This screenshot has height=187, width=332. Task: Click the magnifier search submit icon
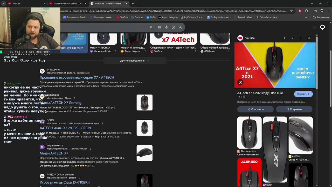pyautogui.click(x=180, y=27)
